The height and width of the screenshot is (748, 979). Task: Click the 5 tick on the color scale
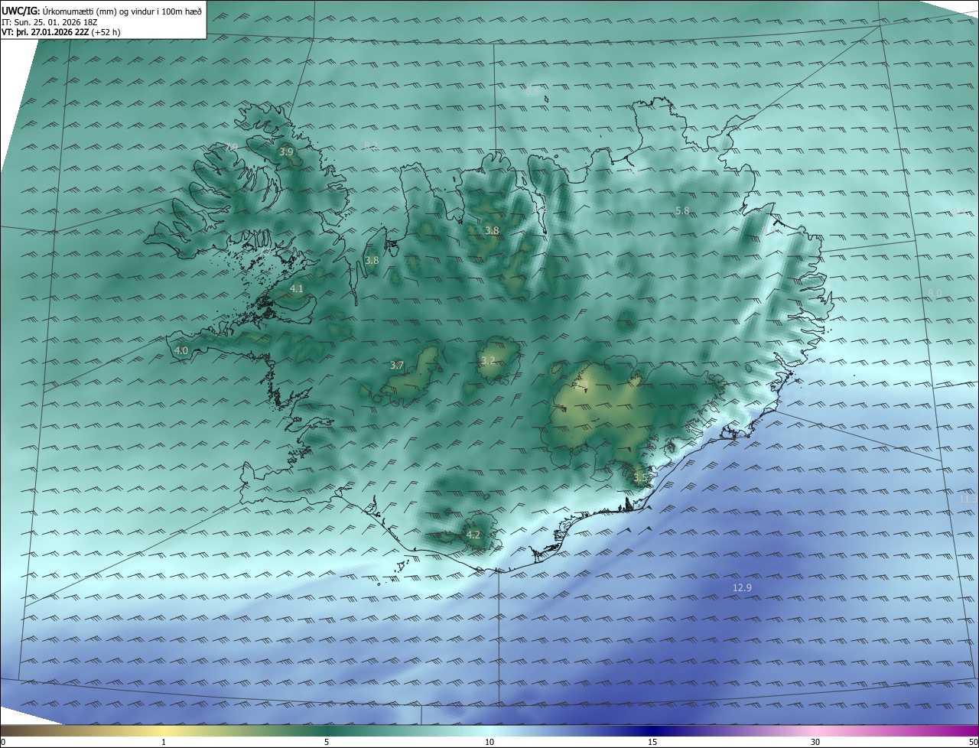[x=327, y=742]
